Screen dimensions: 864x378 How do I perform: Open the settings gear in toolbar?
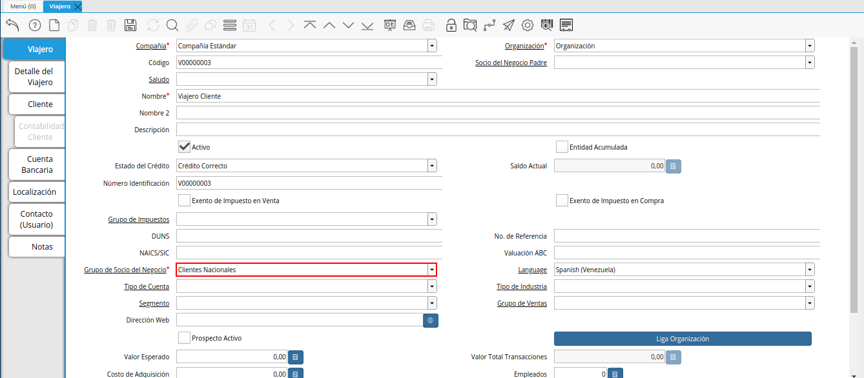[528, 25]
